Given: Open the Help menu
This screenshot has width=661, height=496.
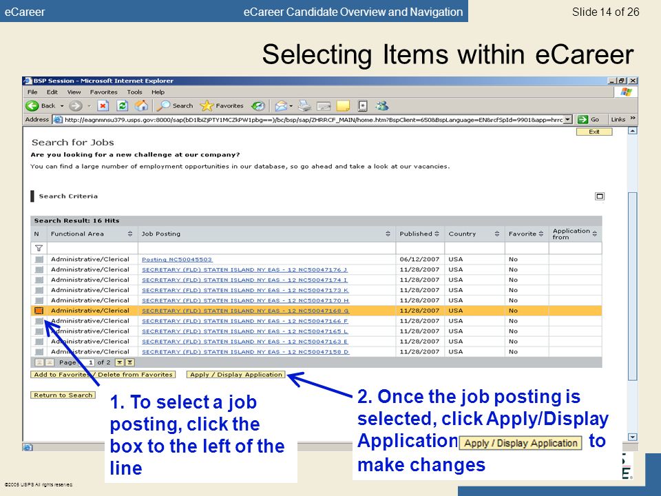Looking at the screenshot, I should (158, 92).
